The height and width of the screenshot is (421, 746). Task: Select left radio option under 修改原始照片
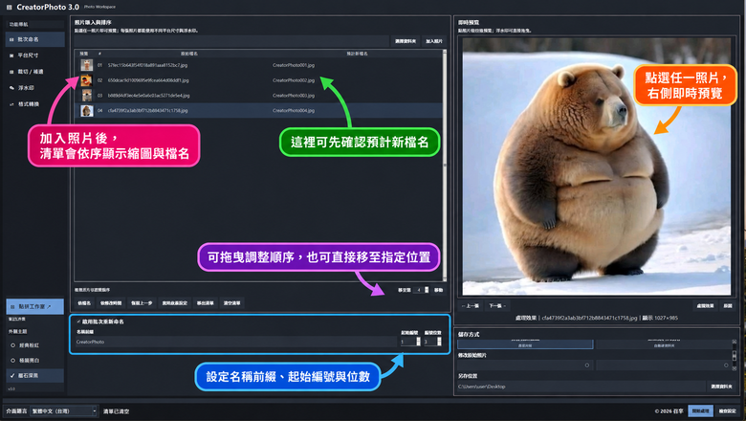[586, 366]
